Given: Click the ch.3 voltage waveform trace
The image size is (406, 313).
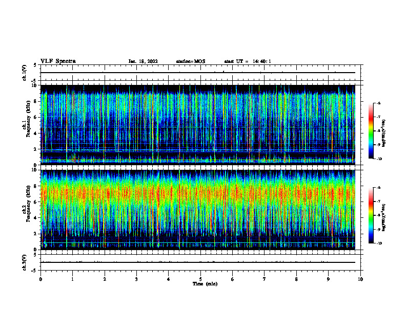Looking at the screenshot, I should pos(197,262).
